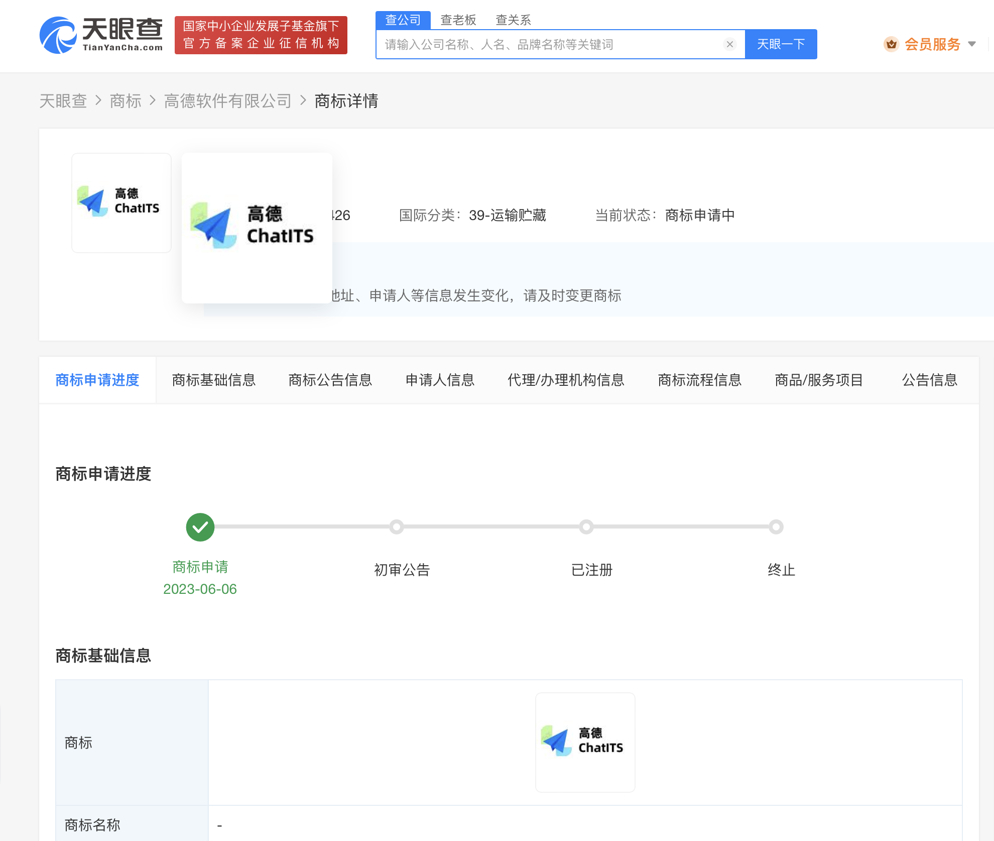Screen dimensions: 994x841
Task: Click the 天眼一下 search button
Action: point(781,44)
